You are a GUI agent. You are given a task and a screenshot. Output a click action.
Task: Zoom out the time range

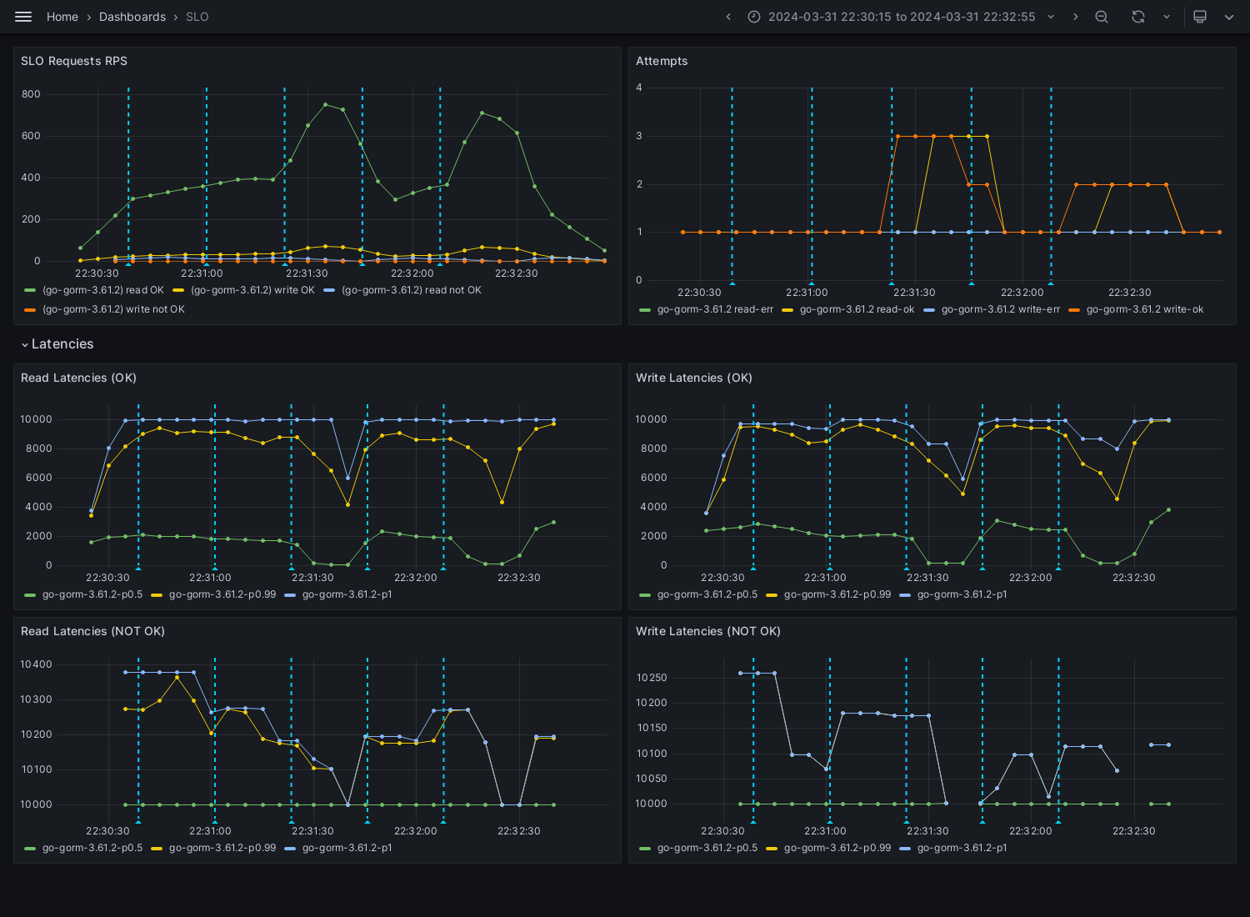(1102, 17)
